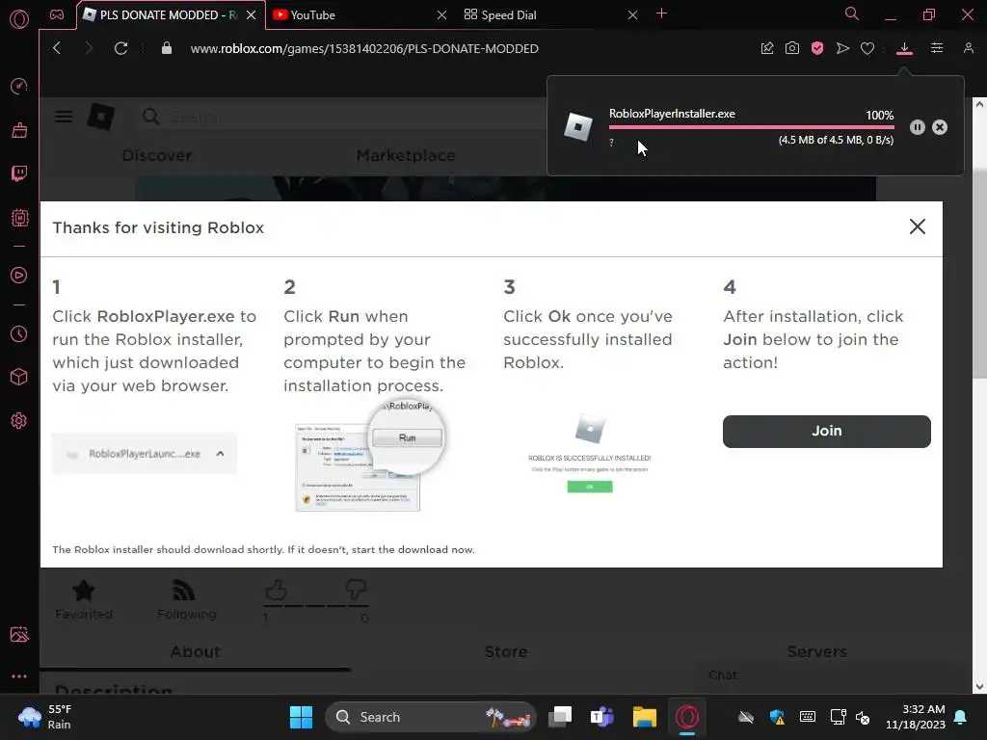
Task: Switch to the Store tab
Action: pyautogui.click(x=506, y=652)
